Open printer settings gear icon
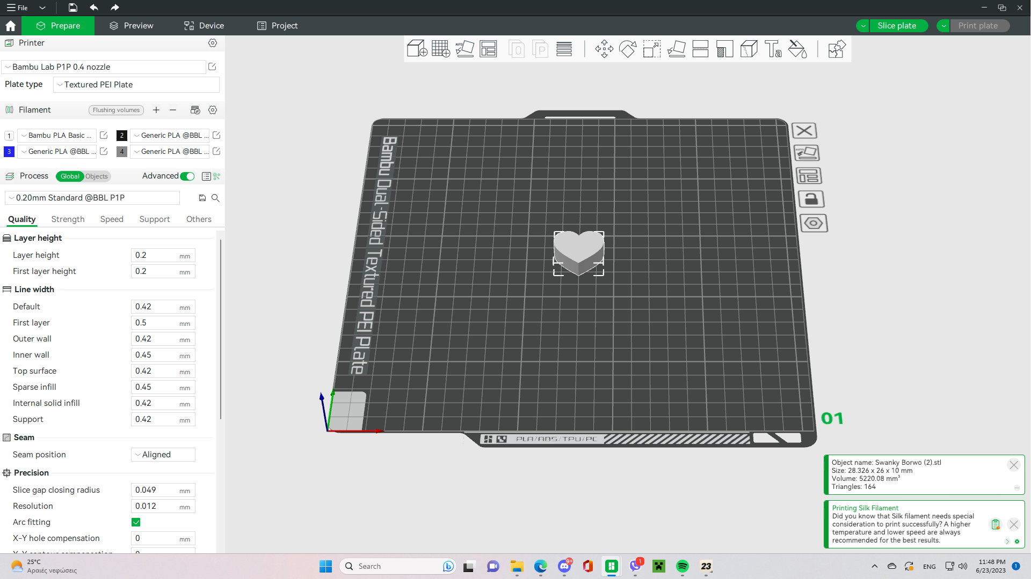The height and width of the screenshot is (579, 1031). (x=213, y=43)
